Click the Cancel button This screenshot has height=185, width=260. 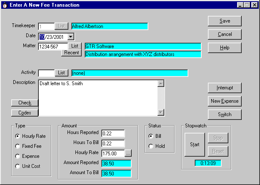pos(225,34)
